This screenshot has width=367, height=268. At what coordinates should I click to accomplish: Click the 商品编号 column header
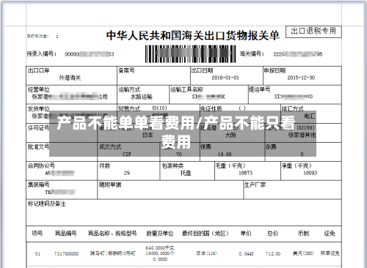click(65, 234)
